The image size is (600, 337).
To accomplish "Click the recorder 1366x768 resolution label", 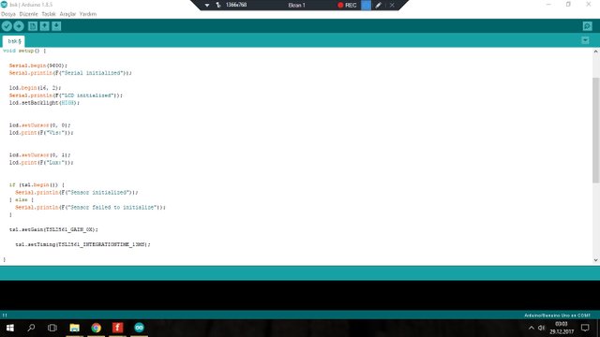I will pyautogui.click(x=236, y=5).
